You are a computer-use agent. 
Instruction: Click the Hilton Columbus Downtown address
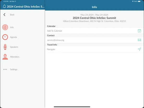pyautogui.click(x=94, y=21)
